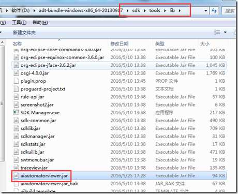The image size is (238, 194).
Task: Select the file name traceview.jar
Action: pos(34,168)
